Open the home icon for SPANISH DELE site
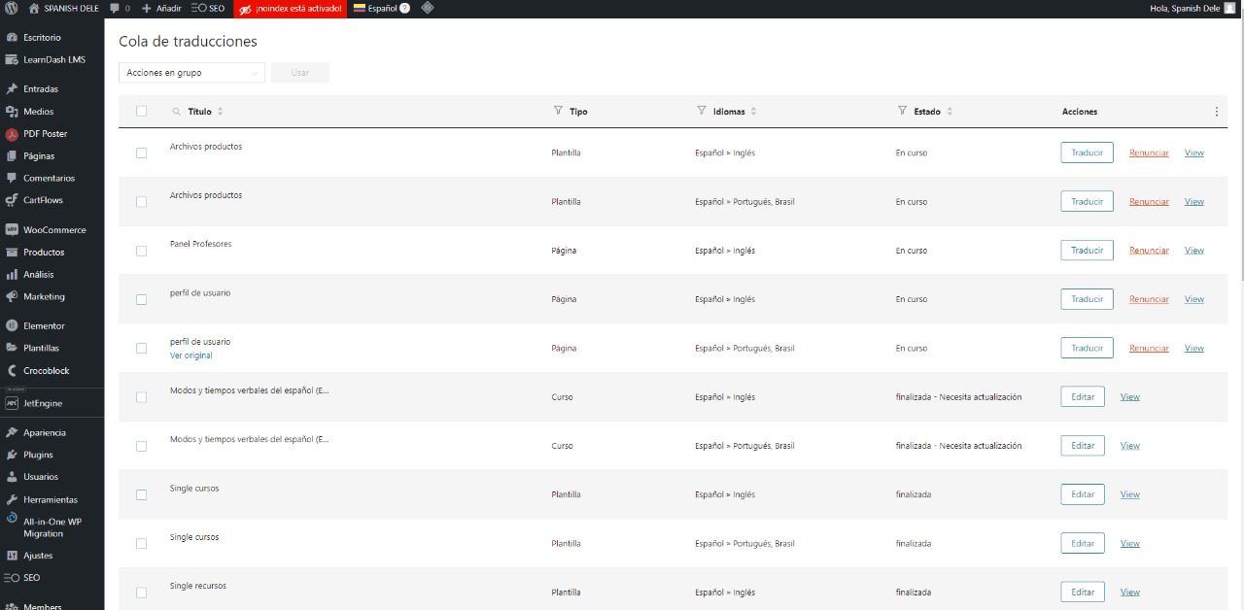The image size is (1244, 610). (x=34, y=8)
